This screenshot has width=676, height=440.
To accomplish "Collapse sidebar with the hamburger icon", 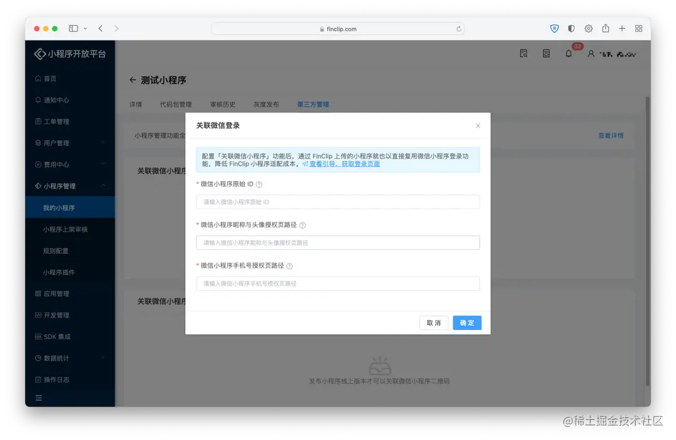I will pos(39,398).
